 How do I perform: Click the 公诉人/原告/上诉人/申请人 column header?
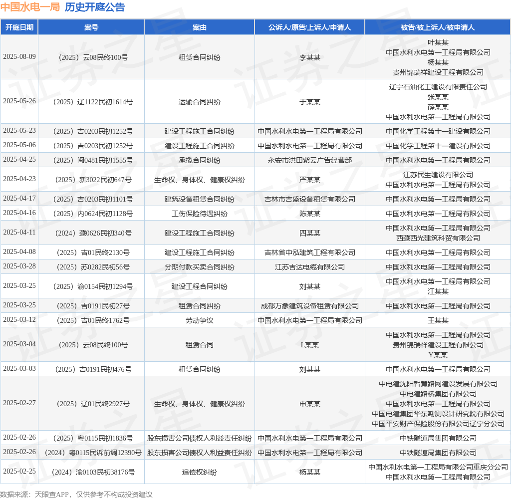click(x=309, y=27)
